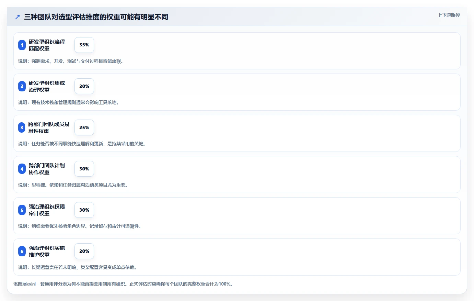474x301 pixels.
Task: Click number badge 2 for 研发型组织集成治理权重
Action: point(22,86)
